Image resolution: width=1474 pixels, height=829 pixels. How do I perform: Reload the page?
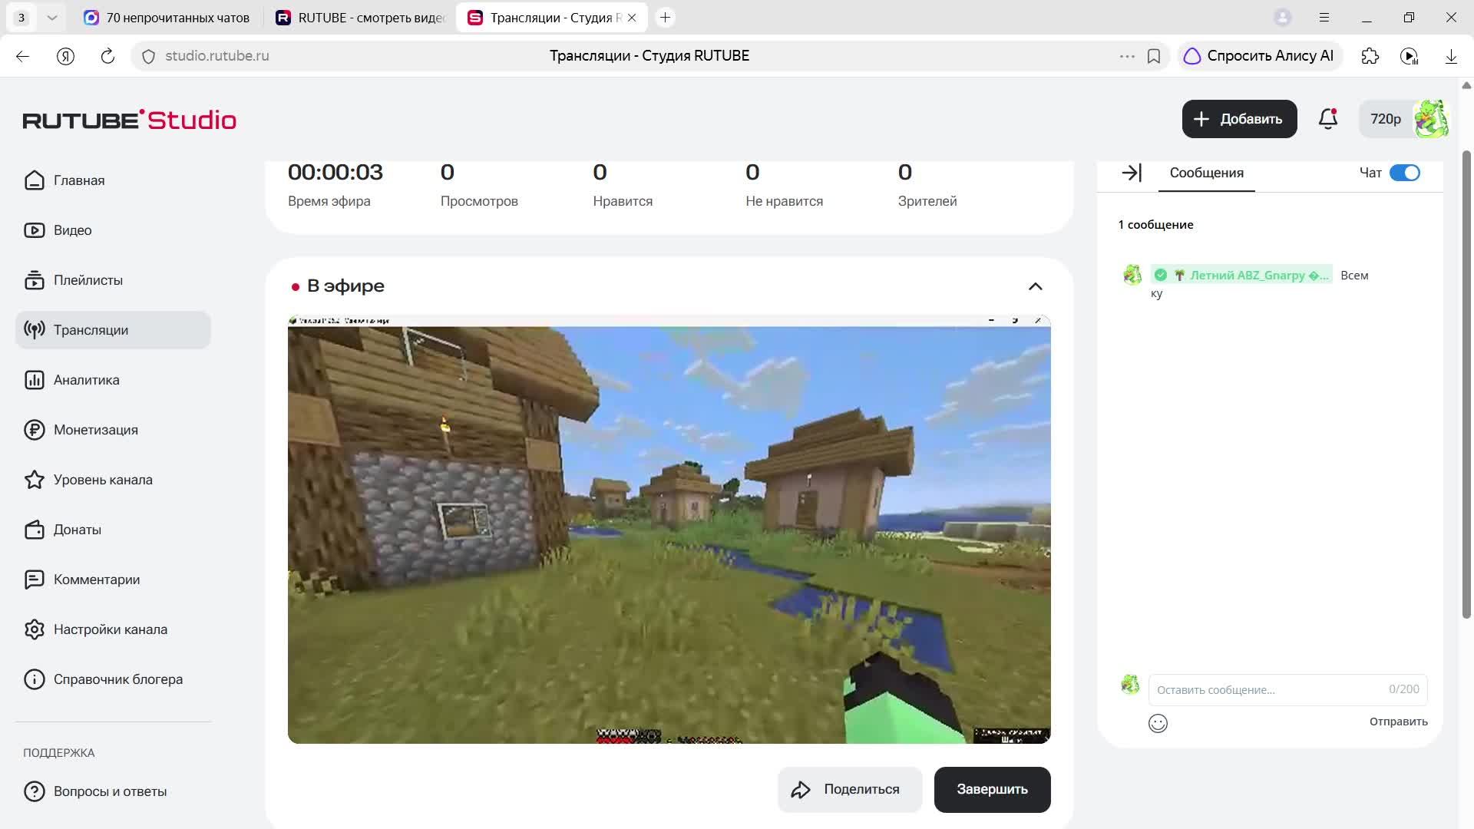click(107, 56)
